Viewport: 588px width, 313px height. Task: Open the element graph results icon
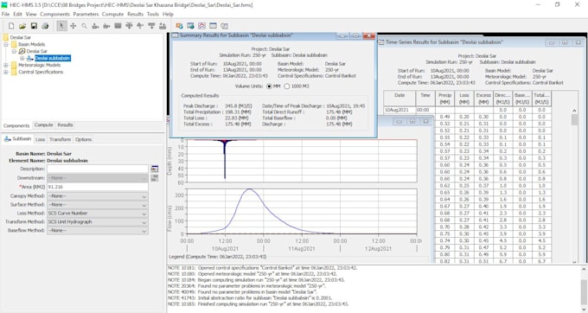(201, 26)
